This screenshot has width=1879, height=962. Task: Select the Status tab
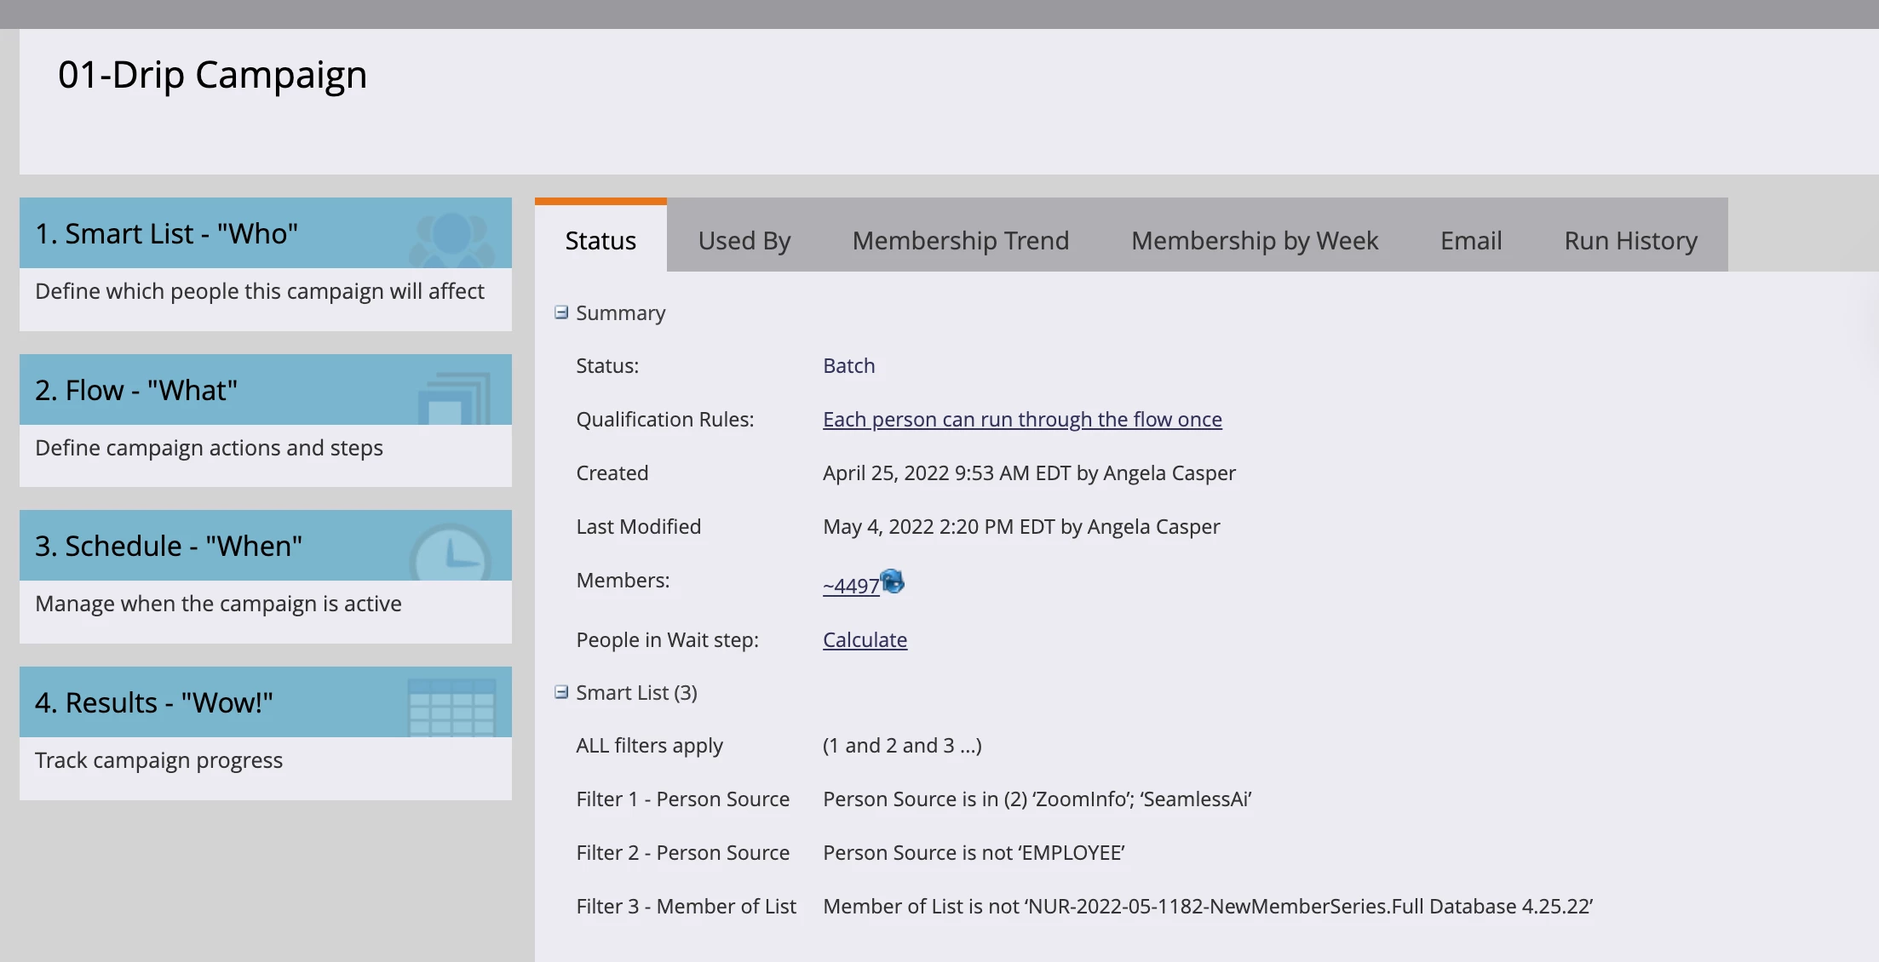coord(600,240)
